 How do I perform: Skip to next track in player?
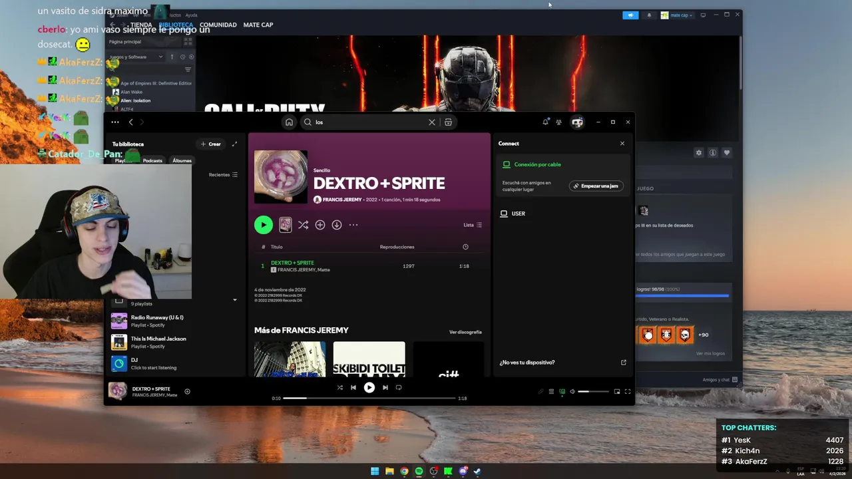[385, 387]
